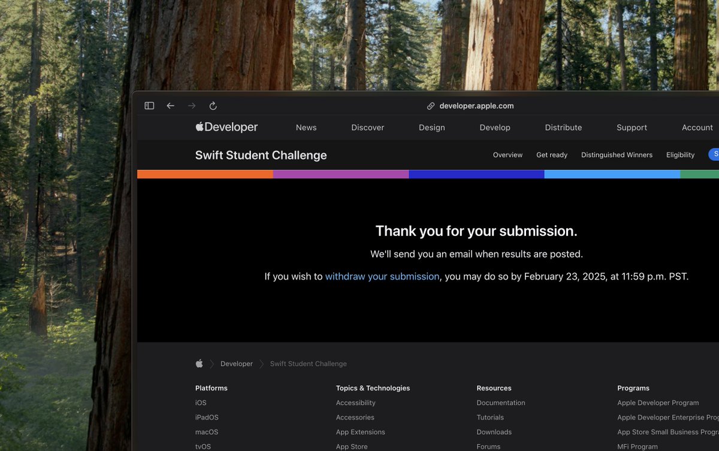719x451 pixels.
Task: Open the App Store footer link
Action: pyautogui.click(x=352, y=447)
